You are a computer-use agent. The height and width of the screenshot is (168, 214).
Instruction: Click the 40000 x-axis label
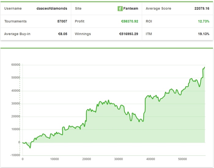point(150,159)
